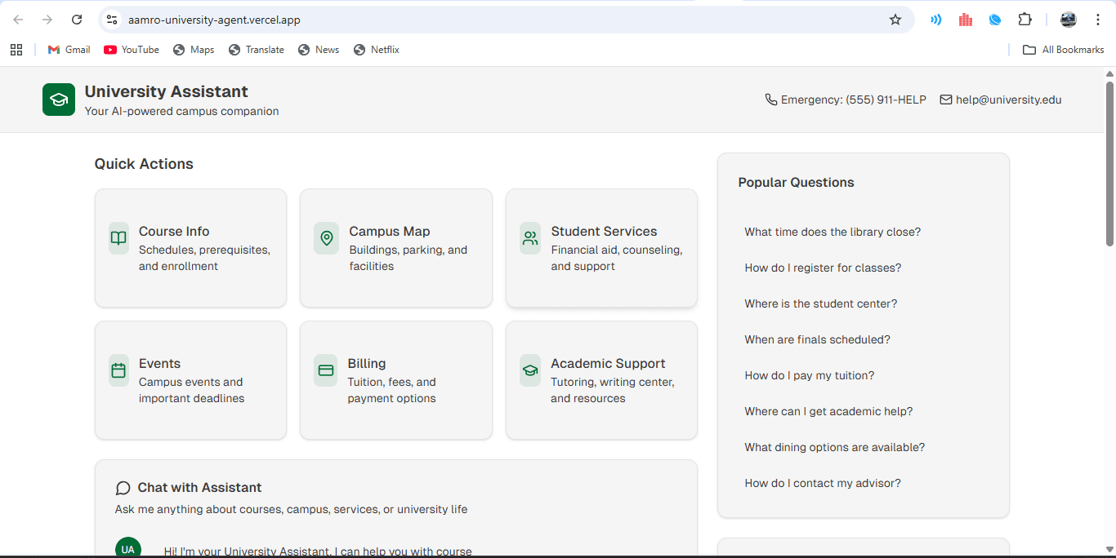Open the Chrome profile avatar
Screen dimensions: 1116x558
coord(1069,20)
